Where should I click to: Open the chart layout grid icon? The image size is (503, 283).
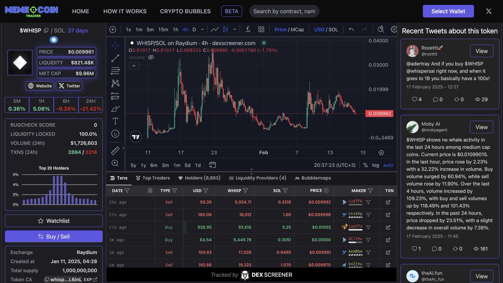261,29
